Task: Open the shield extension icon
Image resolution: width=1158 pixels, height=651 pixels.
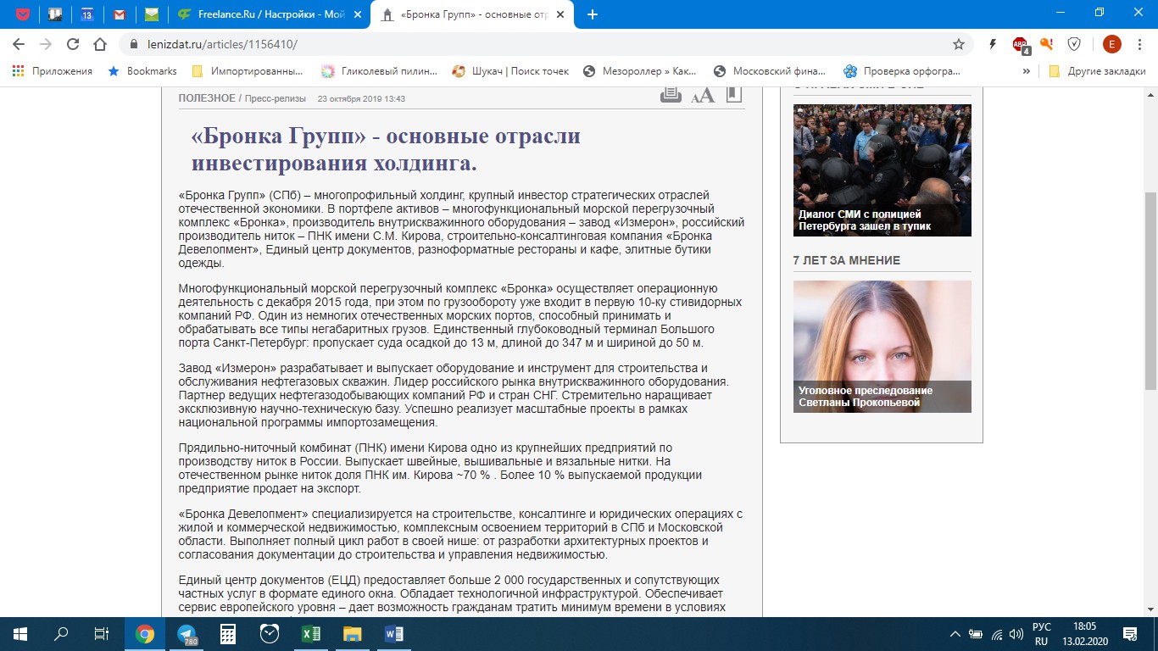Action: click(x=1074, y=44)
